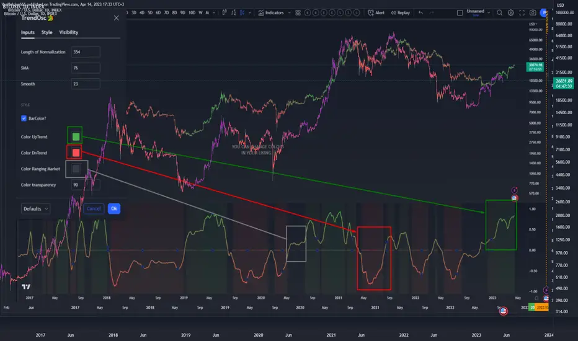Screen dimensions: 578x341
Task: Click the green 26831.89 price label
Action: pos(564,83)
